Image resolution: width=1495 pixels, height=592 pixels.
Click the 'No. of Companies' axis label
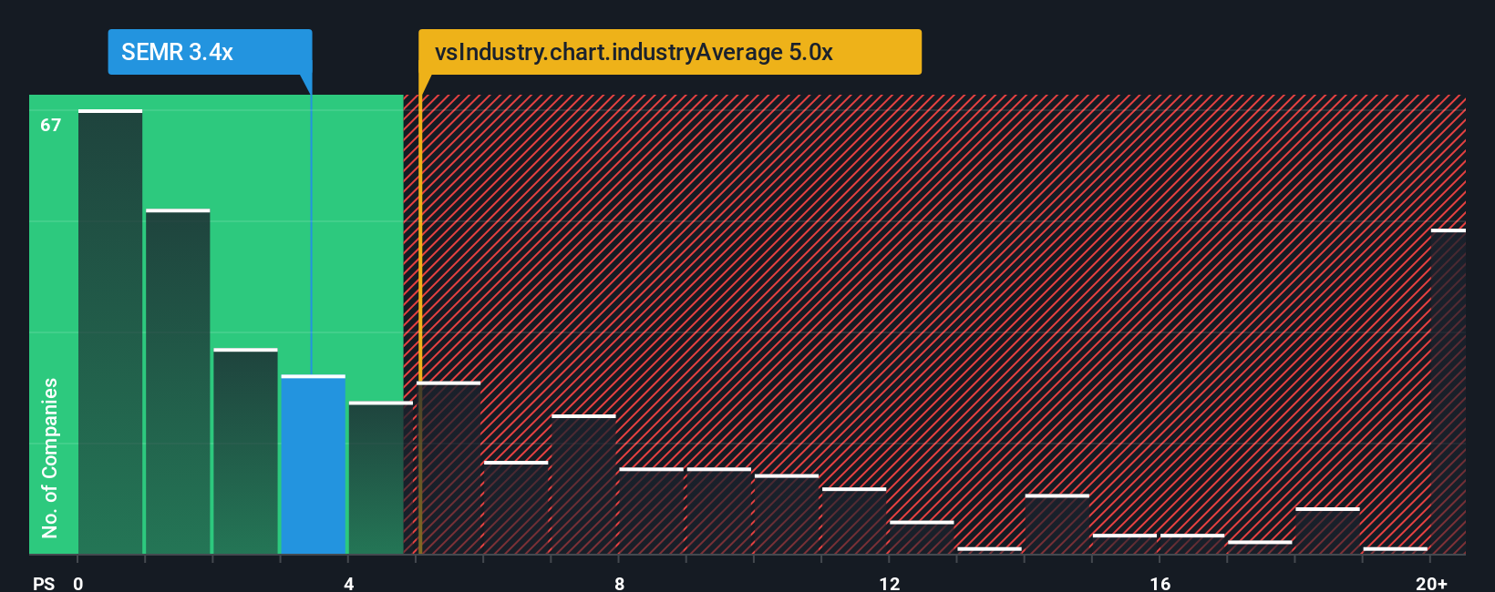pos(50,457)
